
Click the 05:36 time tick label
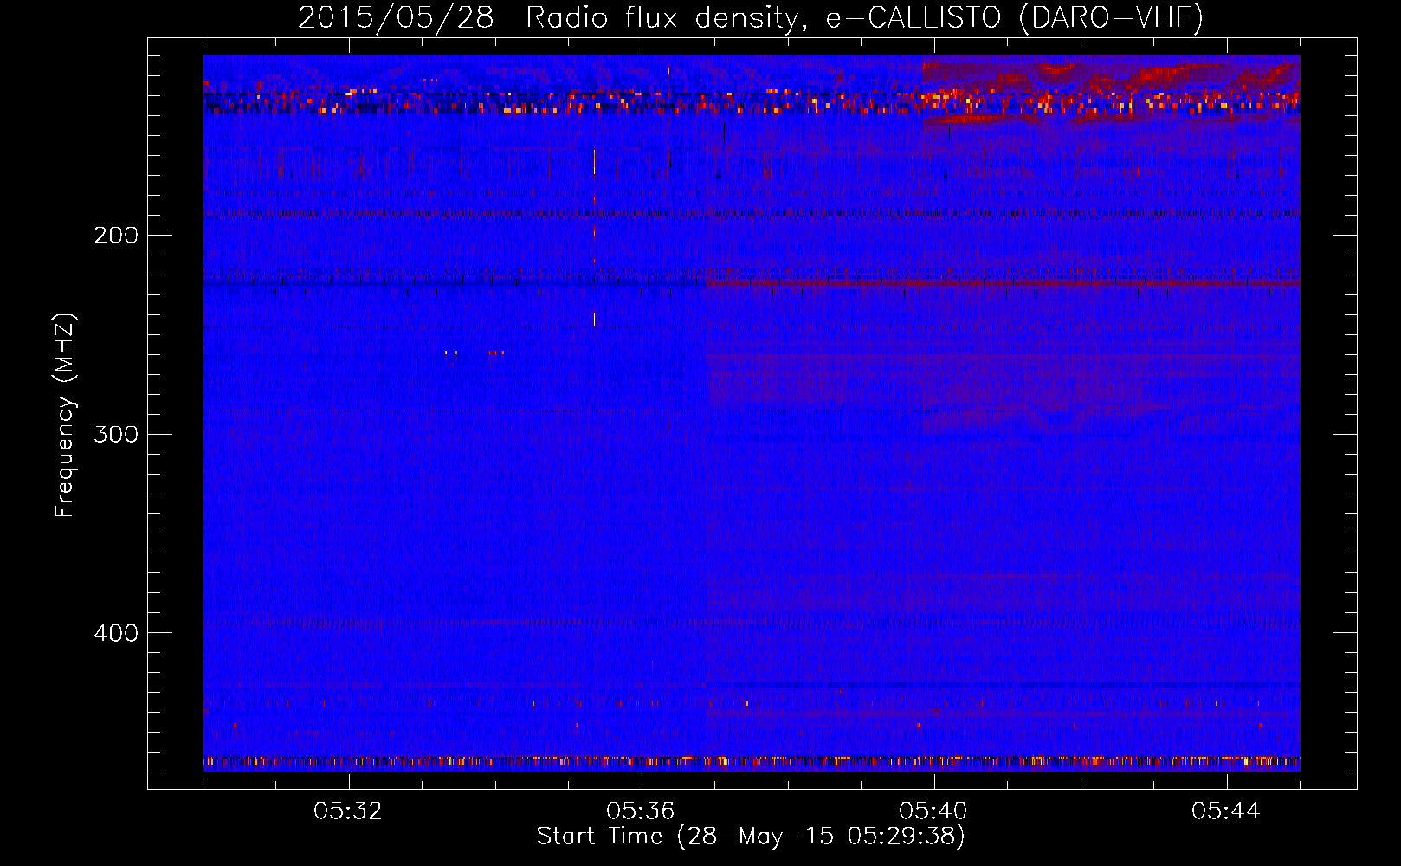click(x=641, y=811)
